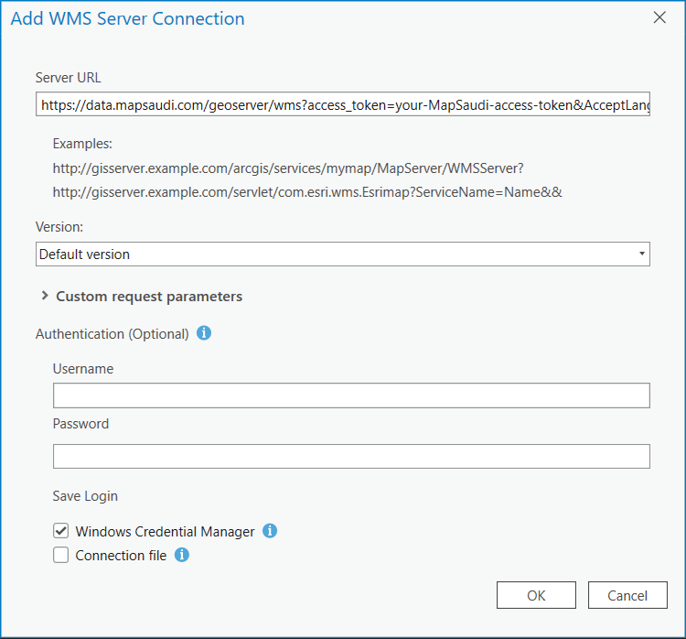Expand Custom request parameters section
The image size is (686, 639).
tap(45, 296)
